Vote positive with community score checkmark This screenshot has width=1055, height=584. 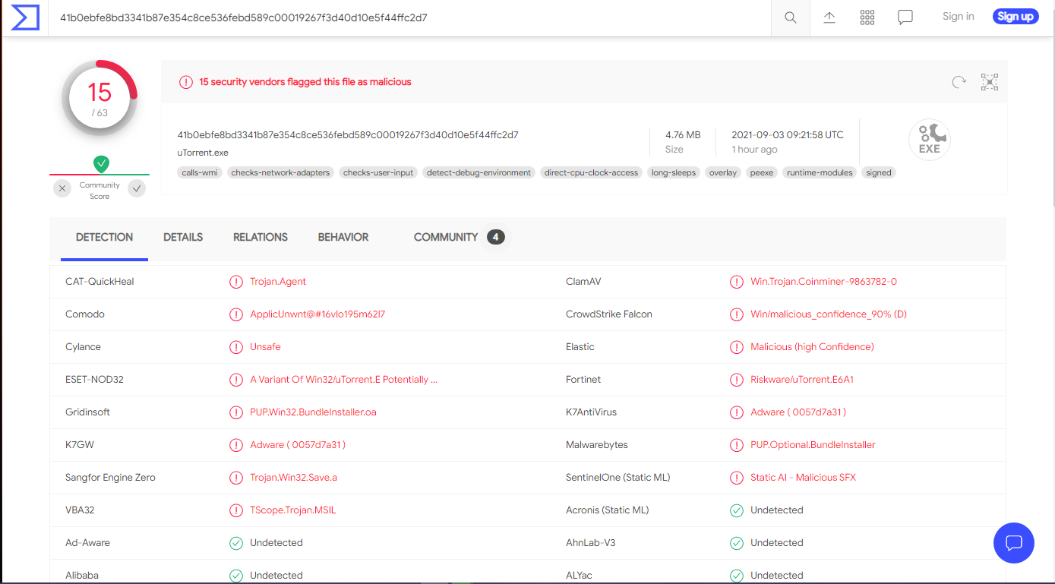(x=137, y=188)
